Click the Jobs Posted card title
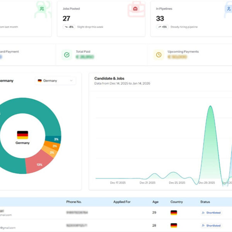The image size is (232, 232). [x=71, y=9]
